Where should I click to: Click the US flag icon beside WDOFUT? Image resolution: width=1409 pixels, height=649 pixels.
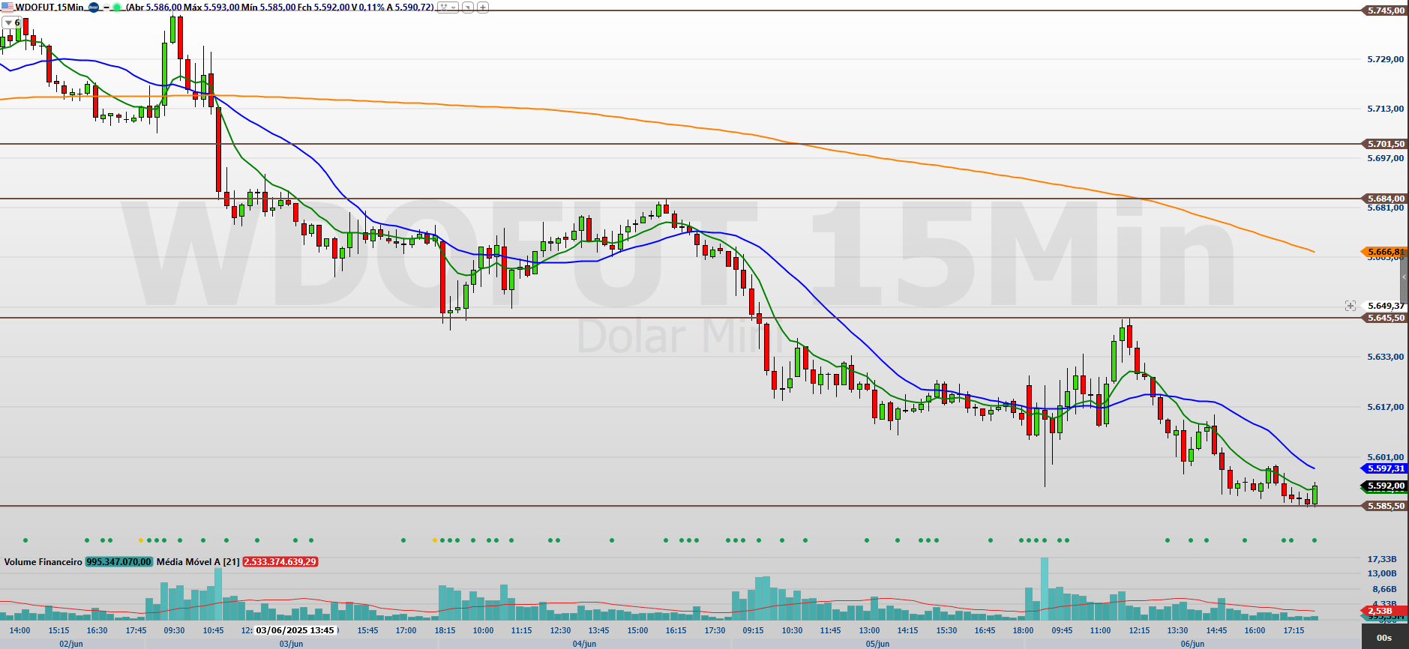7,7
